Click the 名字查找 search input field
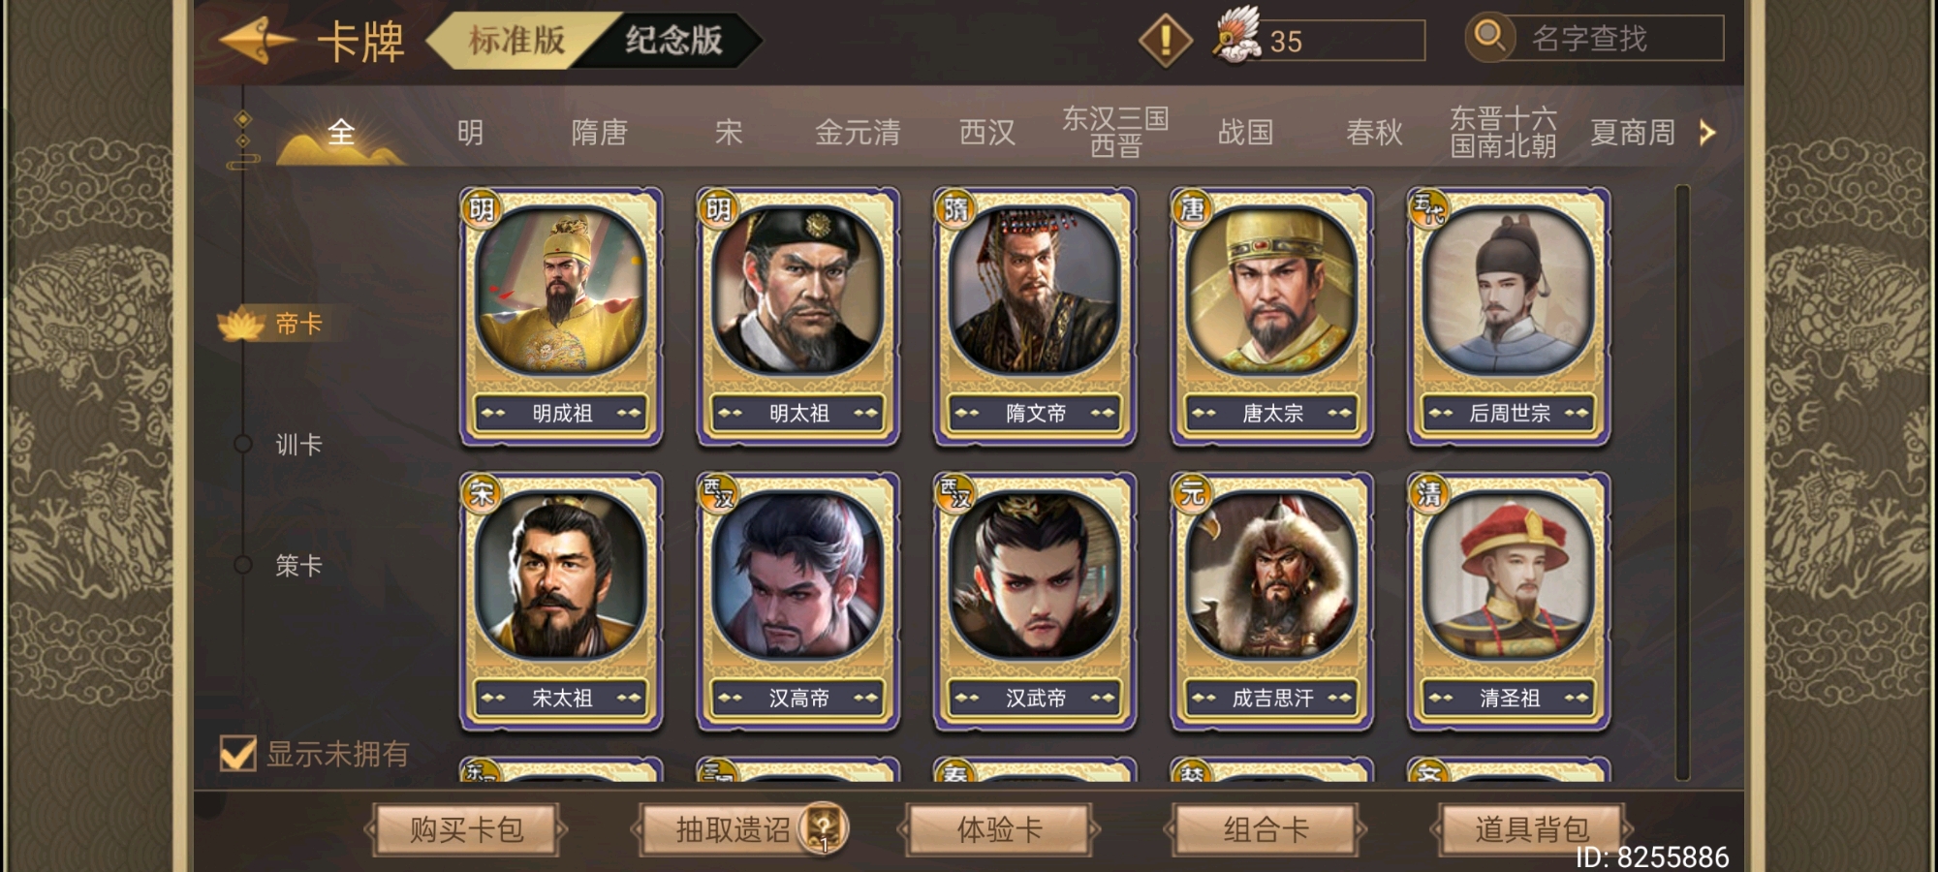Viewport: 1938px width, 872px height. (1616, 39)
